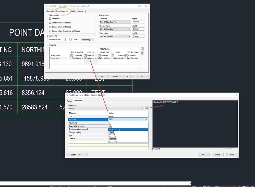The width and height of the screenshot is (255, 187).
Task: Close the Text Component Editor window
Action: click(x=237, y=95)
